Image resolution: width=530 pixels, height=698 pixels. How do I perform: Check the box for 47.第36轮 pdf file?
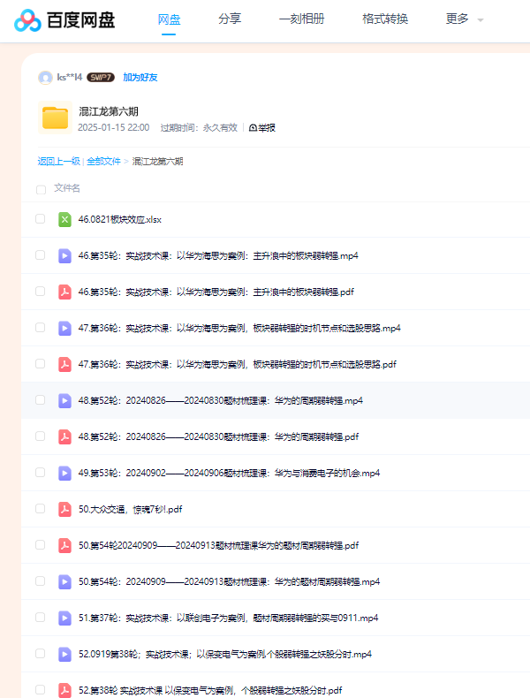click(x=40, y=364)
